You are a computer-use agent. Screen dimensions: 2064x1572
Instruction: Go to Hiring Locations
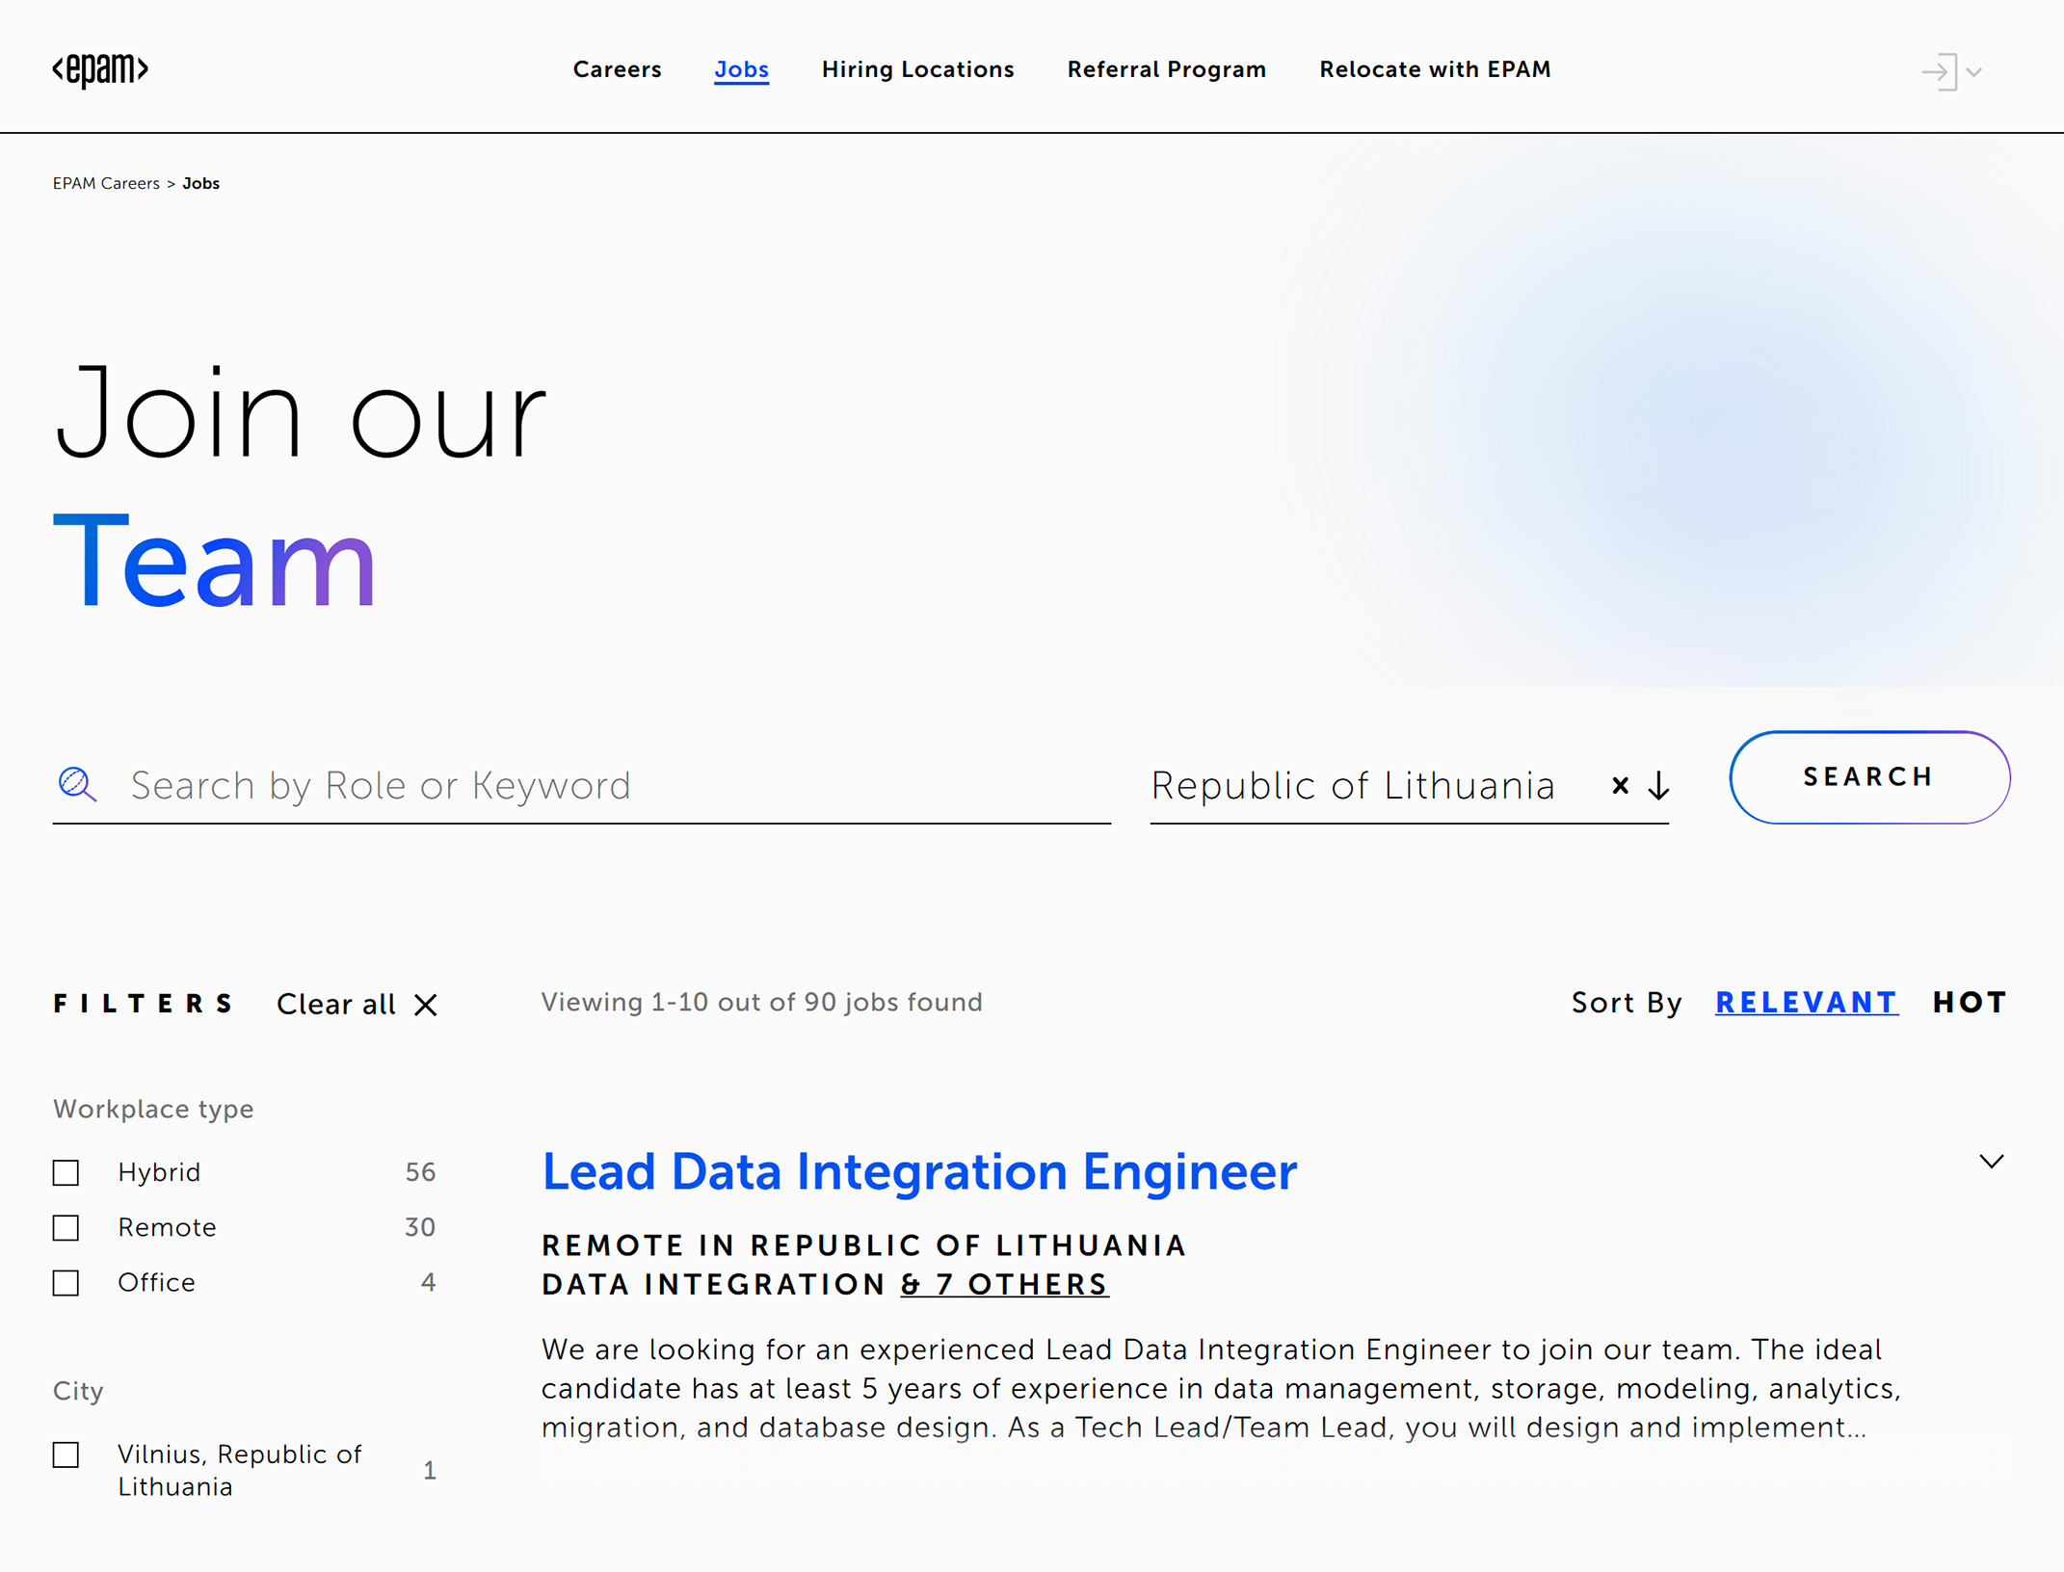coord(917,69)
